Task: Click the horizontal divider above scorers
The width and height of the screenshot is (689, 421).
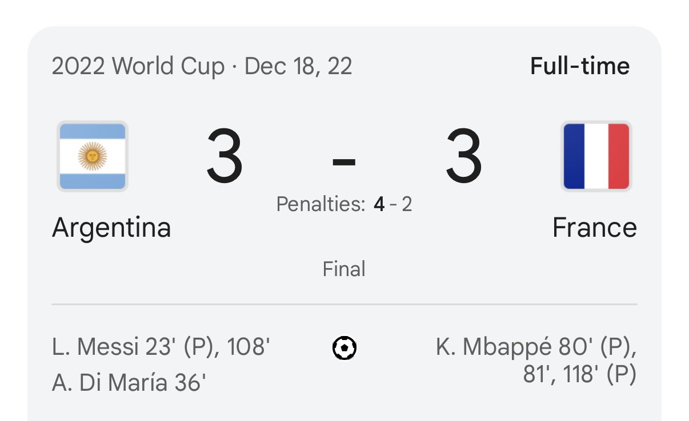Action: (x=344, y=305)
